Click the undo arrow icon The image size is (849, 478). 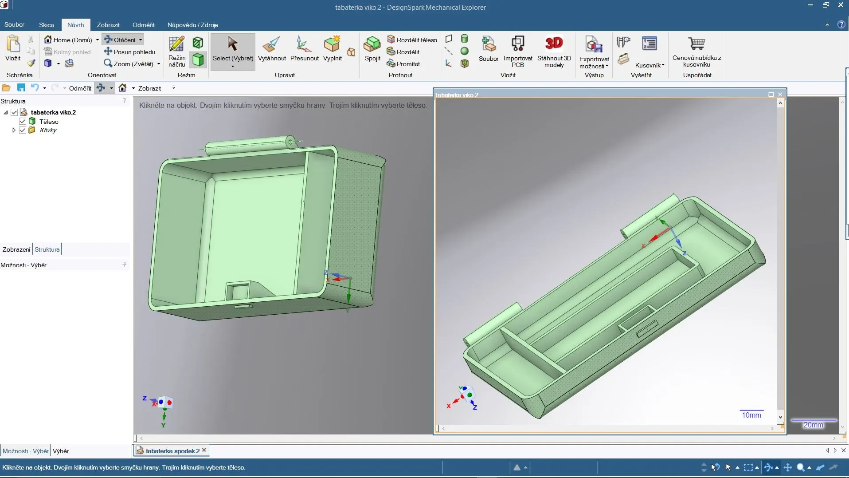click(35, 88)
